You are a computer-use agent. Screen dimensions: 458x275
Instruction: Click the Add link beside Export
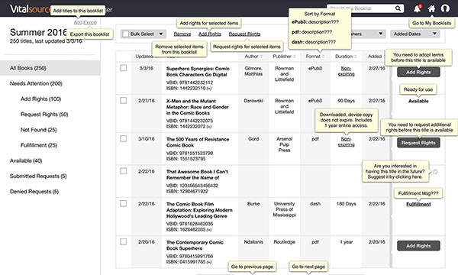(x=78, y=22)
